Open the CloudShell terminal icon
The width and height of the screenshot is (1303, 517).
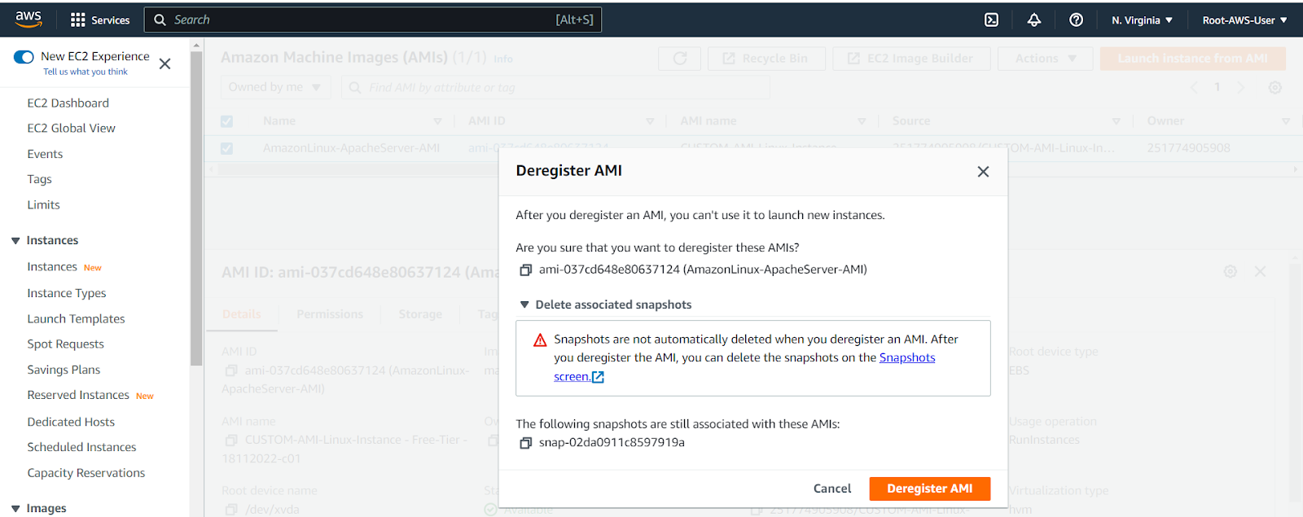pyautogui.click(x=991, y=20)
